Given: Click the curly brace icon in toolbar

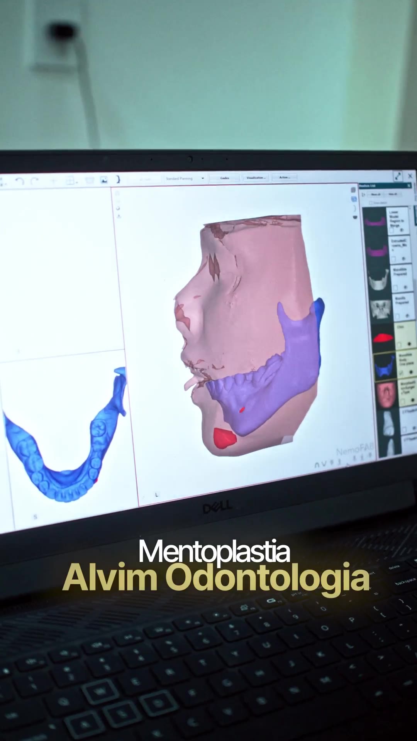Looking at the screenshot, I should coord(118,179).
